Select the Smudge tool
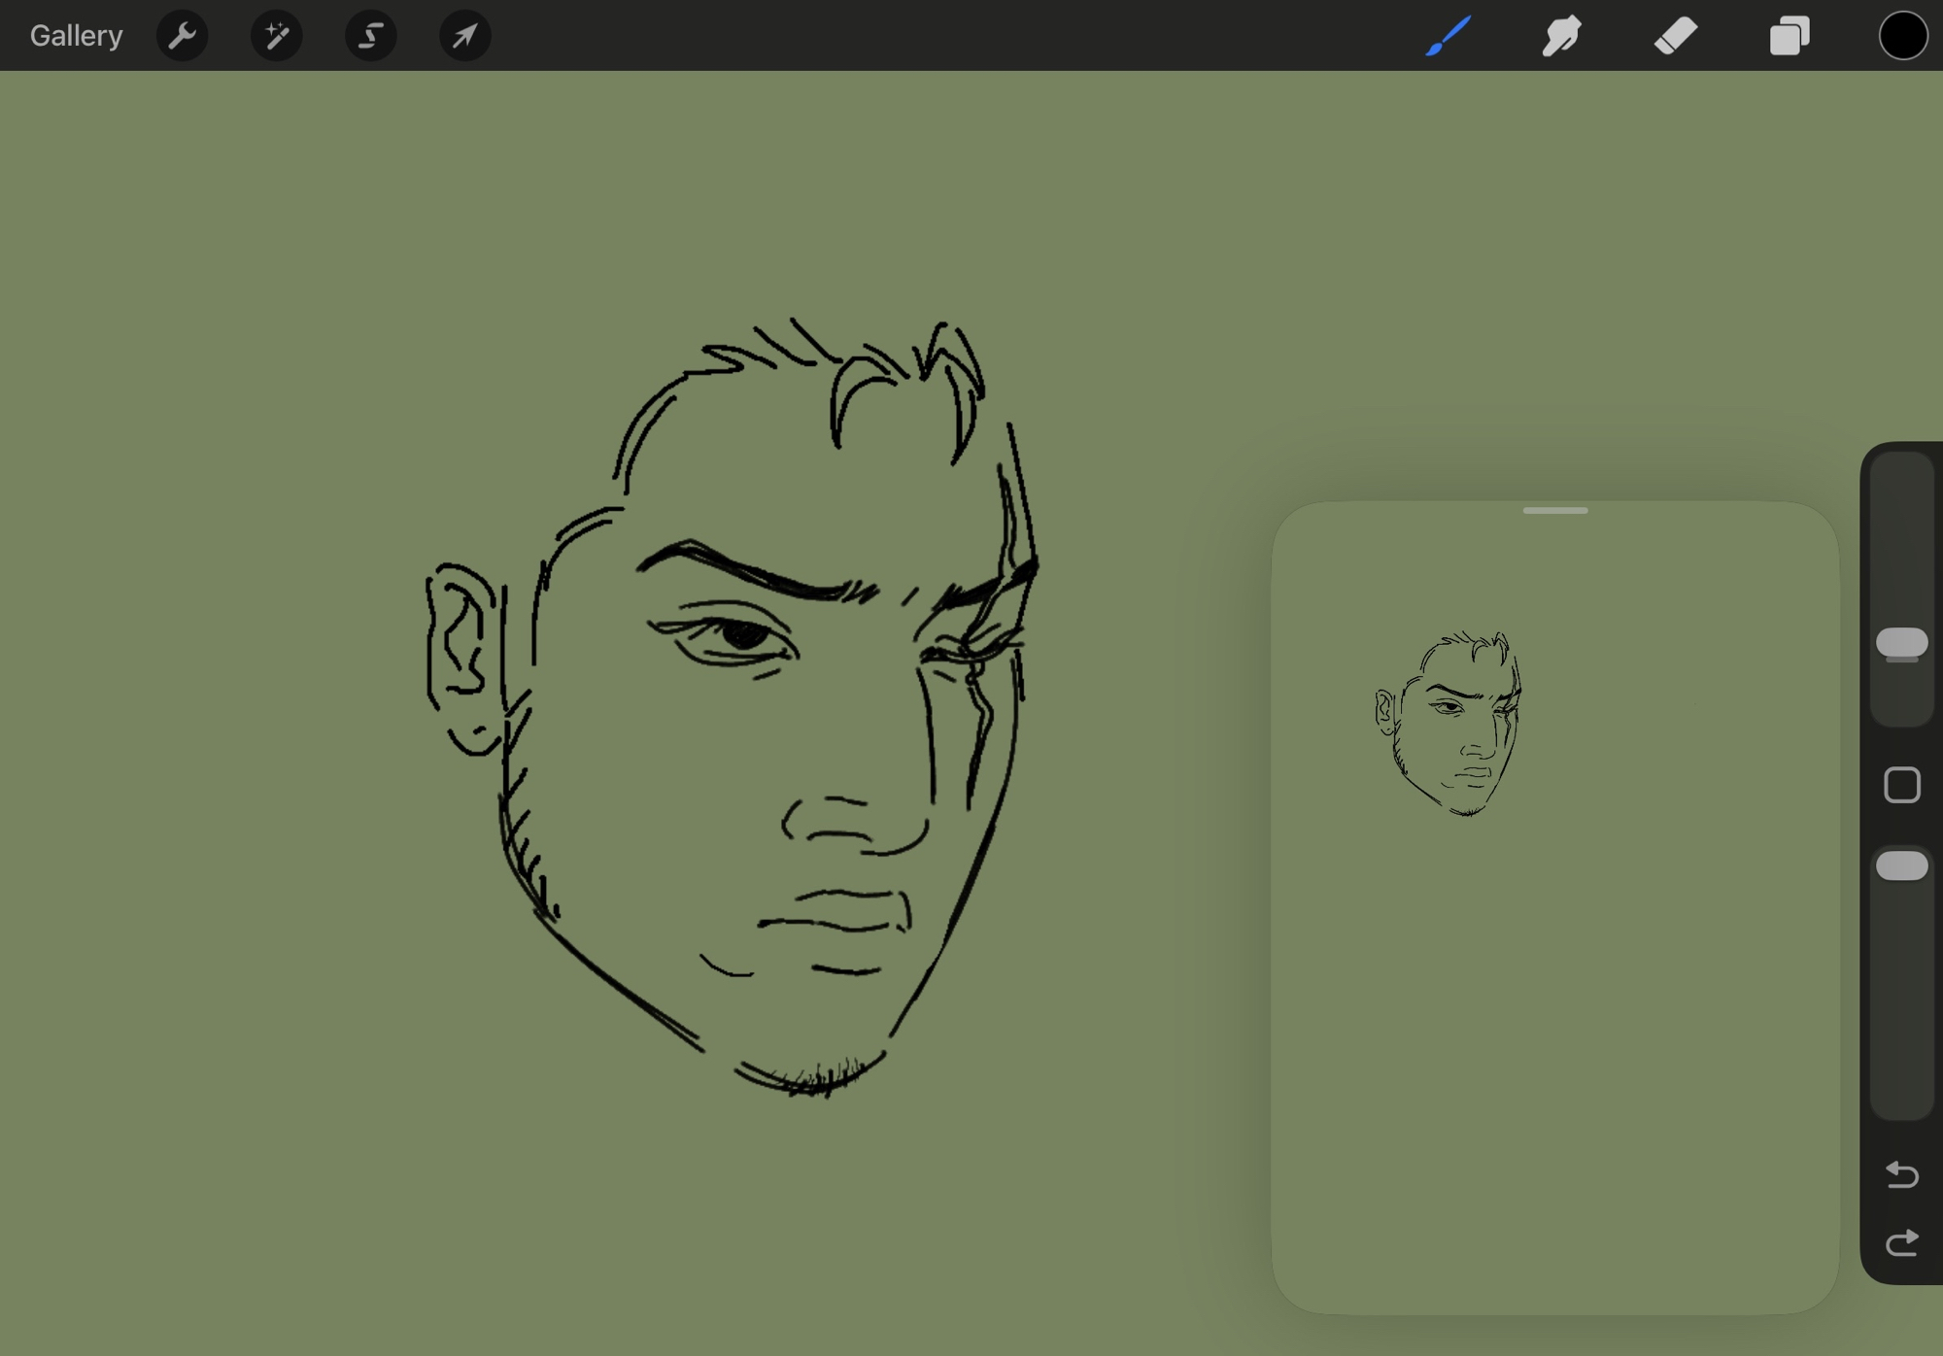This screenshot has width=1943, height=1356. pyautogui.click(x=1562, y=36)
